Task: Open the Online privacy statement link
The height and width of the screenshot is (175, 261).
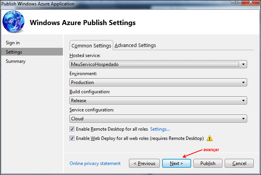Action: click(95, 163)
